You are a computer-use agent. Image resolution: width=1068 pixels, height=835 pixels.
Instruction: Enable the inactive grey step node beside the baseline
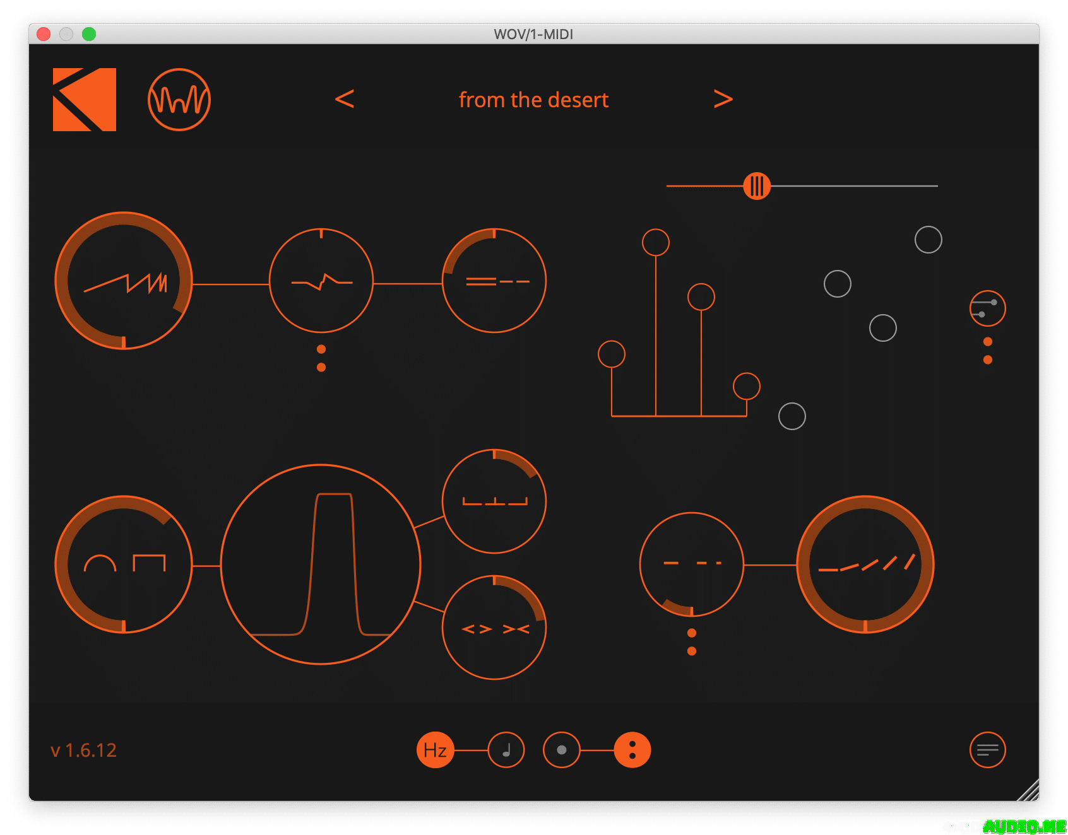tap(792, 416)
